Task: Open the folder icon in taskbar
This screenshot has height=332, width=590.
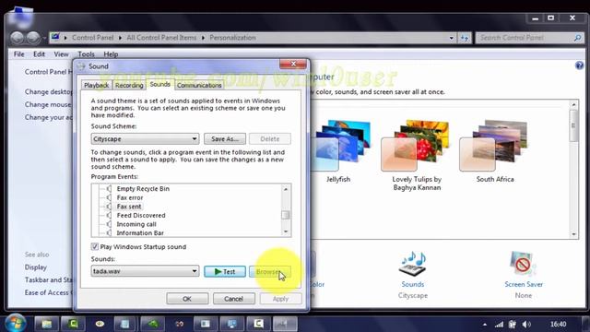Action: tap(47, 324)
